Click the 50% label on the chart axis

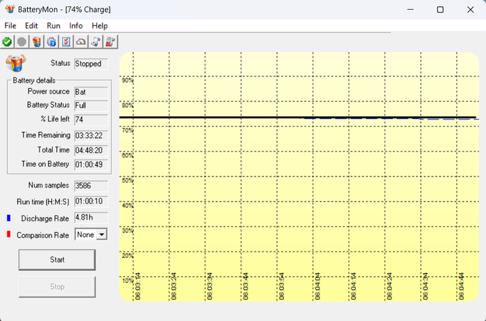[x=127, y=181]
